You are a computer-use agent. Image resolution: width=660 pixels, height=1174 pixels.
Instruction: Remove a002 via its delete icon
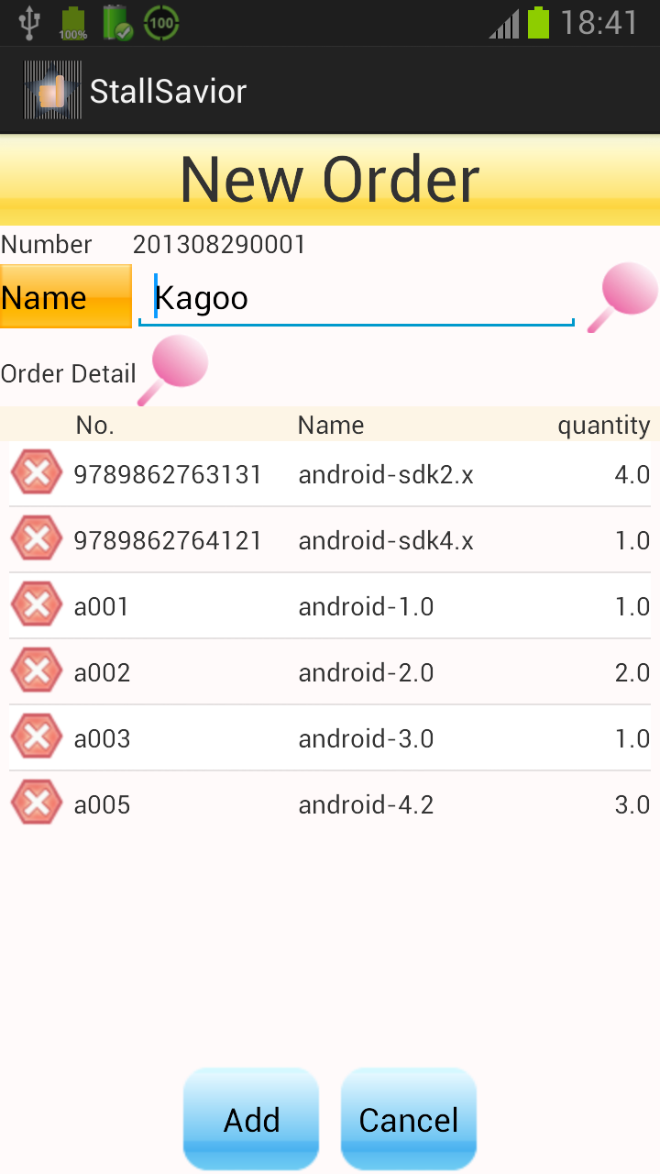(37, 671)
